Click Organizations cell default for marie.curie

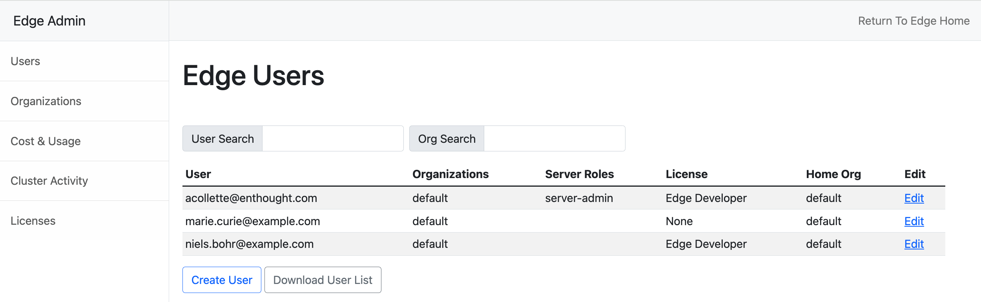coord(430,221)
